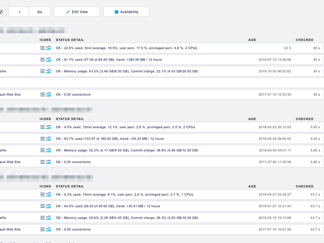Viewport: 324px width, 243px height.
Task: Sort first table by CHECKED column header
Action: [304, 40]
